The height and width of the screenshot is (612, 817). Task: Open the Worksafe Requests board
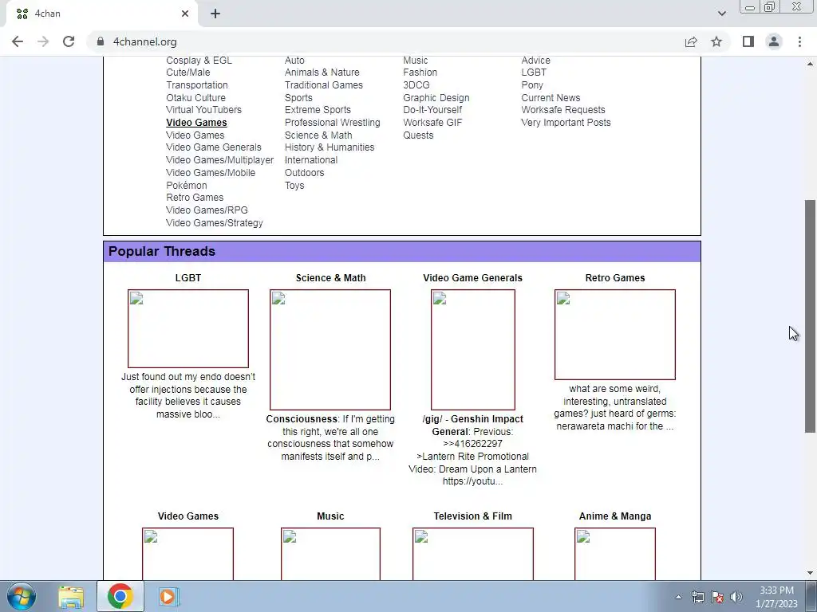point(563,110)
